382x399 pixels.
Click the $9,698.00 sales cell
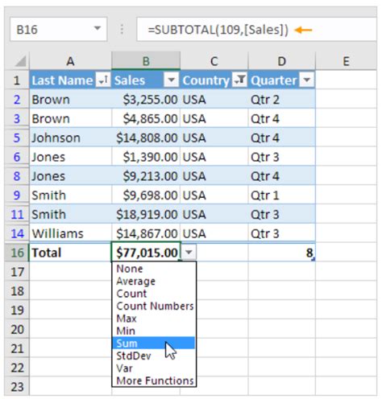click(146, 195)
